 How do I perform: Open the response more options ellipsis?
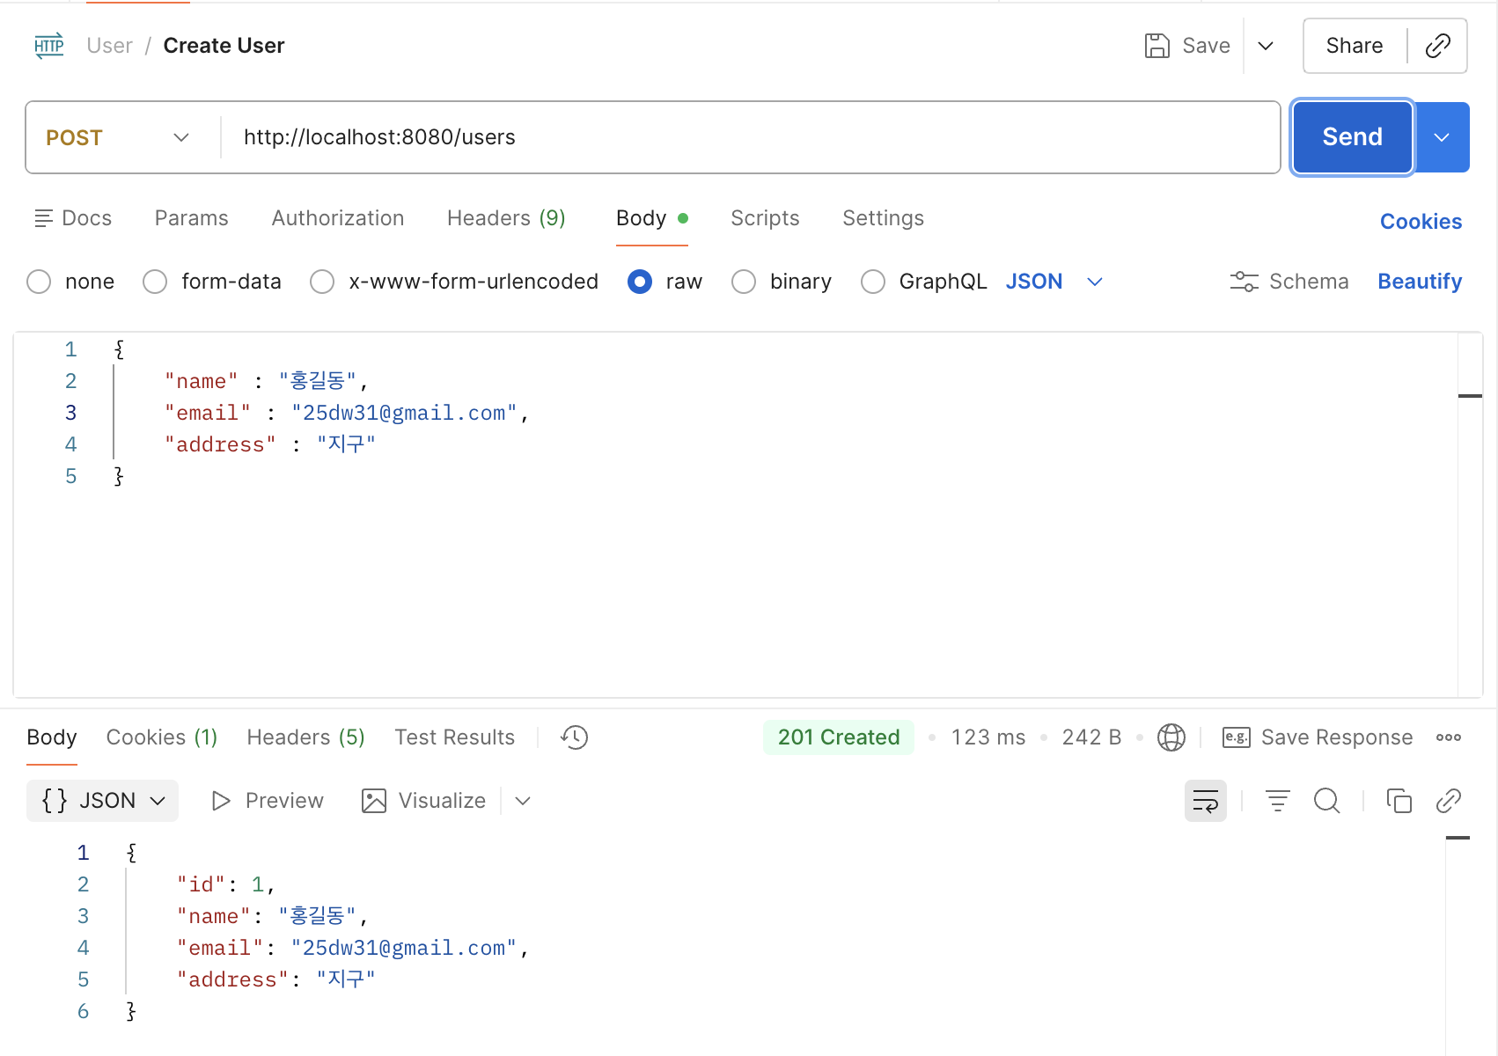[1448, 737]
